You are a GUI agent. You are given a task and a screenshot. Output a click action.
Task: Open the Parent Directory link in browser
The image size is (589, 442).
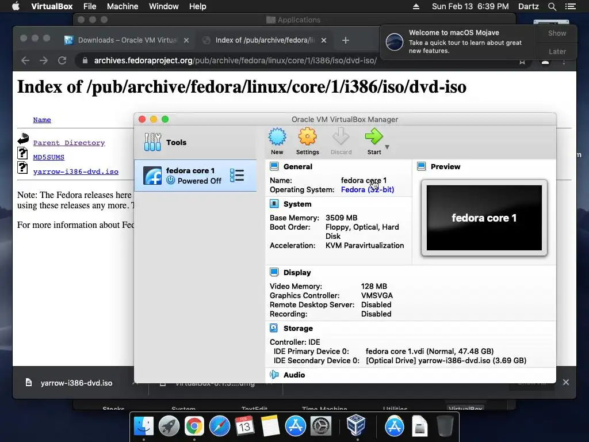pyautogui.click(x=69, y=143)
